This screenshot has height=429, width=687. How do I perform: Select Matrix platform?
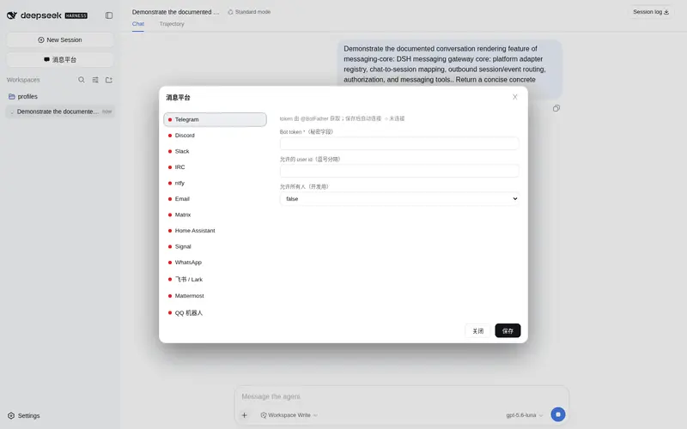215,214
